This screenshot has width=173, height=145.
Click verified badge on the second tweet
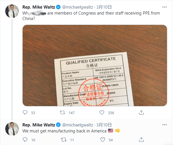(x=58, y=125)
